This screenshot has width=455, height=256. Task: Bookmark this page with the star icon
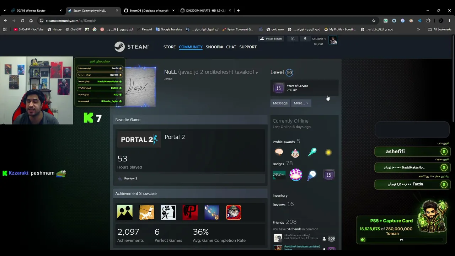click(x=374, y=21)
